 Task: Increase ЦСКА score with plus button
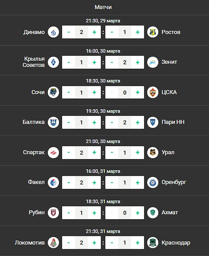point(138,92)
